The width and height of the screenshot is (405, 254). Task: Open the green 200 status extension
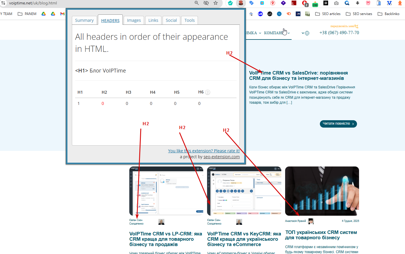[315, 4]
